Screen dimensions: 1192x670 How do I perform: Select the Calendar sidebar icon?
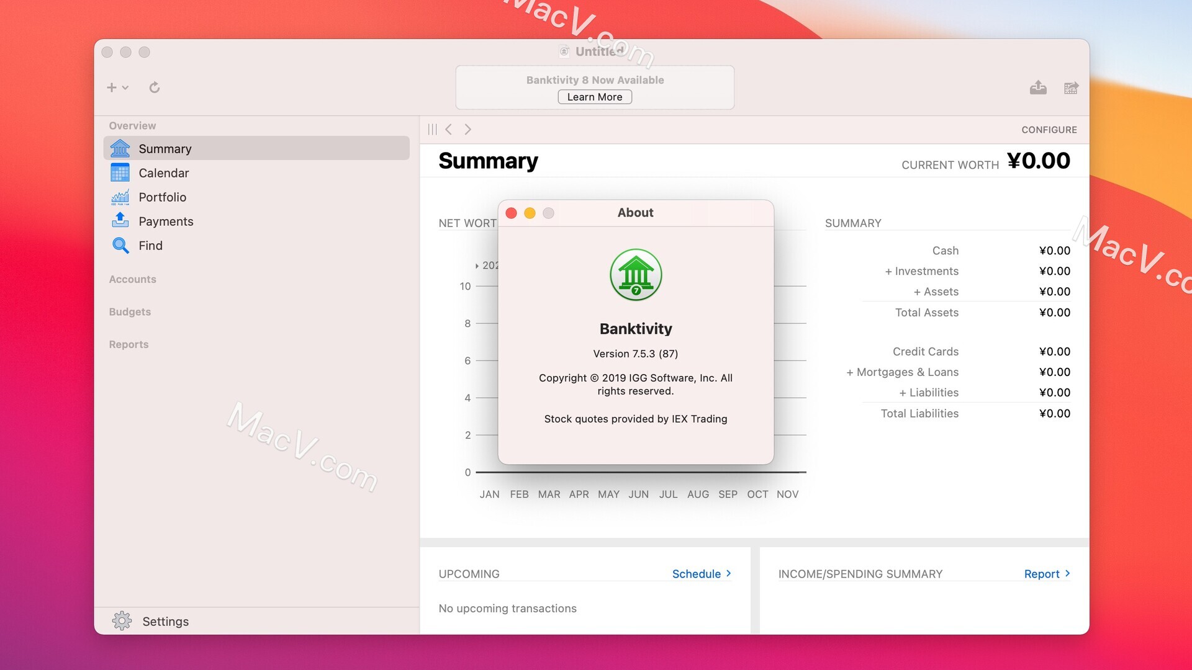click(120, 172)
